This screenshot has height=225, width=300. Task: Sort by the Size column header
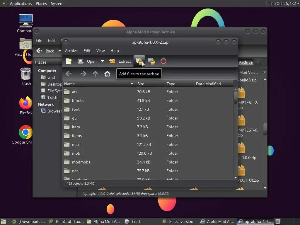pos(150,84)
